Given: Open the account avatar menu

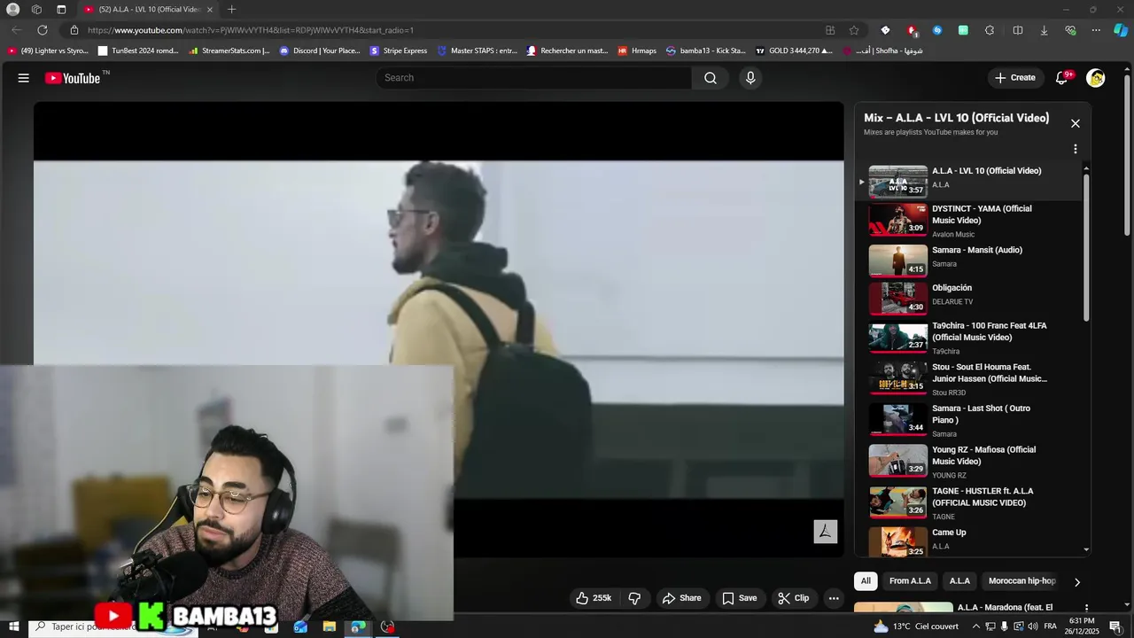Looking at the screenshot, I should tap(1096, 78).
